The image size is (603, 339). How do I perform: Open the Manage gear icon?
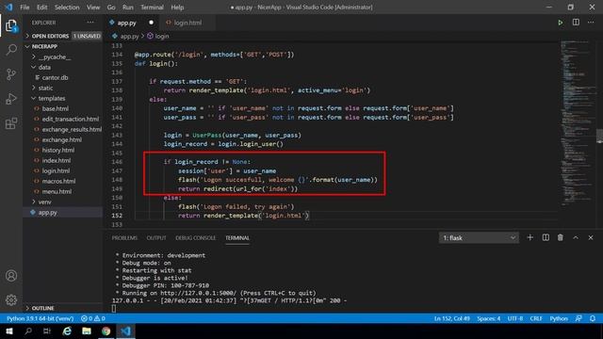[11, 299]
